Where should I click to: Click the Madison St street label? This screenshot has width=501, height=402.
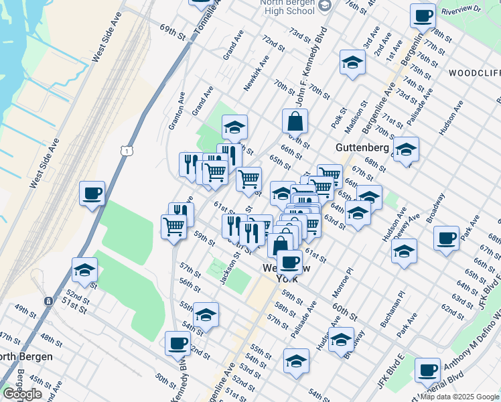pos(356,117)
